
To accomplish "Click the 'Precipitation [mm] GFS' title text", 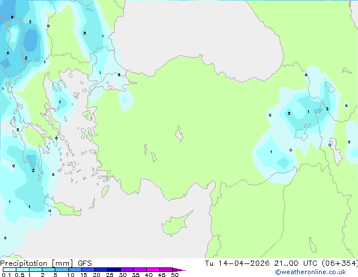I will pos(46,263).
